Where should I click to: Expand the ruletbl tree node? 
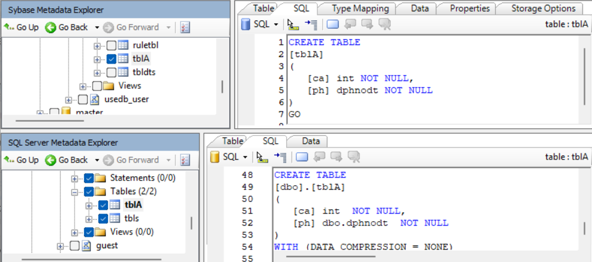[x=97, y=46]
